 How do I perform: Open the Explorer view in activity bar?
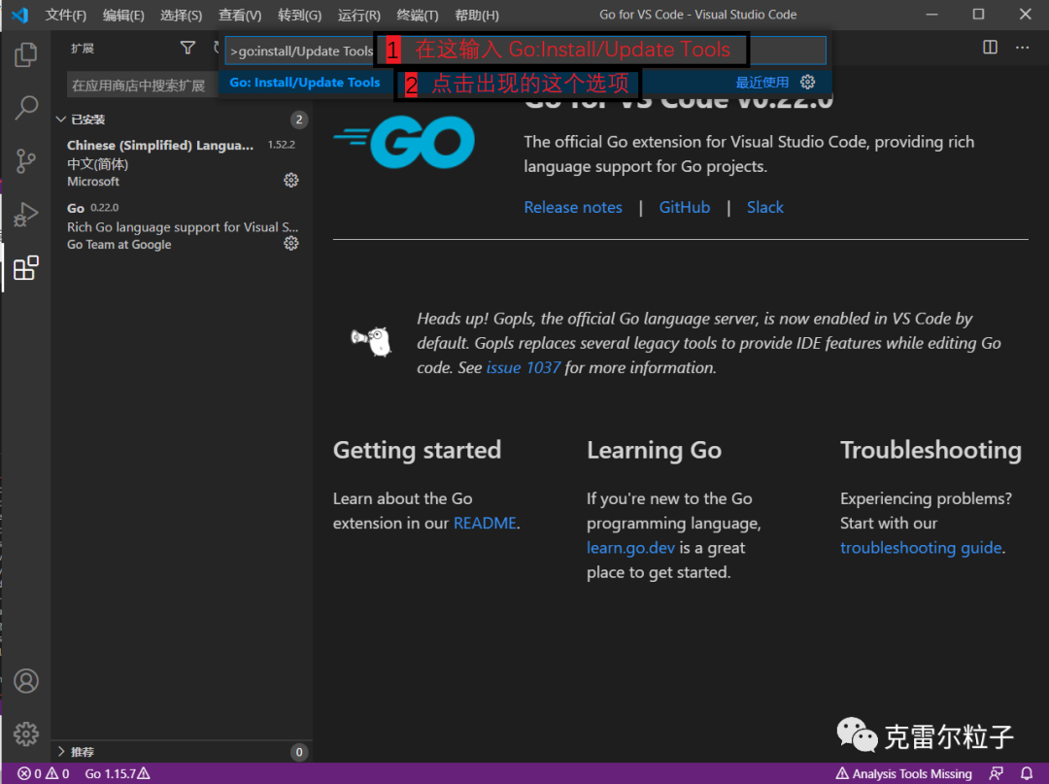point(25,54)
